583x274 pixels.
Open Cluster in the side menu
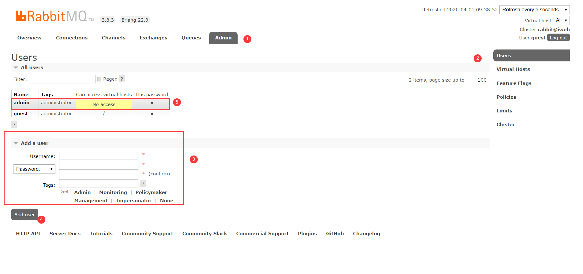click(x=506, y=125)
